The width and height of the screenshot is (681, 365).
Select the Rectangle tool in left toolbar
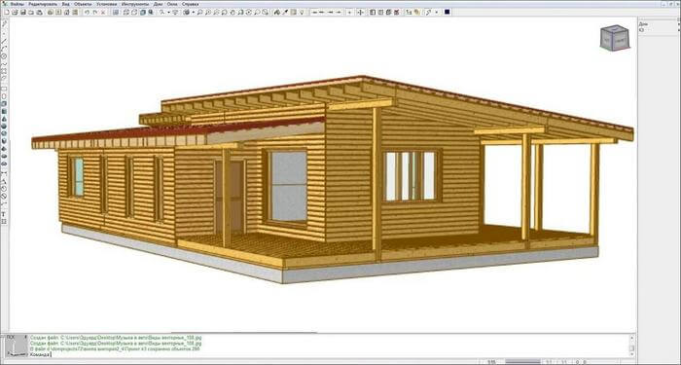tap(4, 89)
